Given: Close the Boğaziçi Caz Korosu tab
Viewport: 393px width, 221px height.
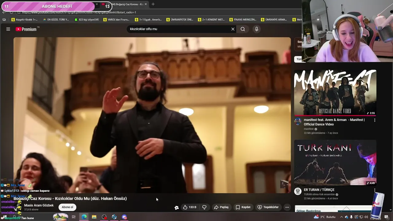Looking at the screenshot, I should [146, 4].
